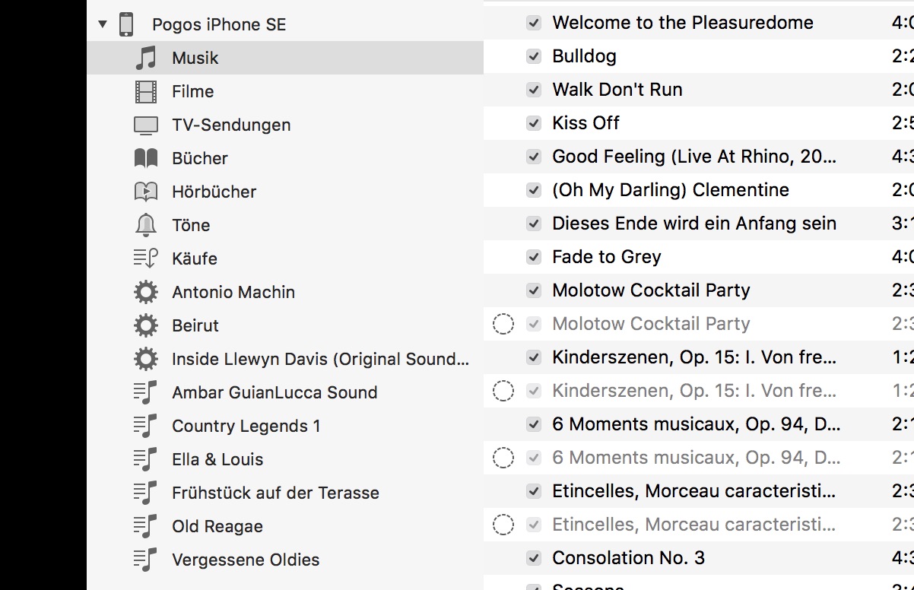This screenshot has height=590, width=914.
Task: Select the Hörbücher audiobook icon
Action: pyautogui.click(x=145, y=192)
